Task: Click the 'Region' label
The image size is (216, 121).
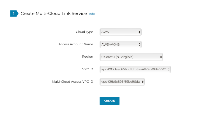Action: coord(88,57)
